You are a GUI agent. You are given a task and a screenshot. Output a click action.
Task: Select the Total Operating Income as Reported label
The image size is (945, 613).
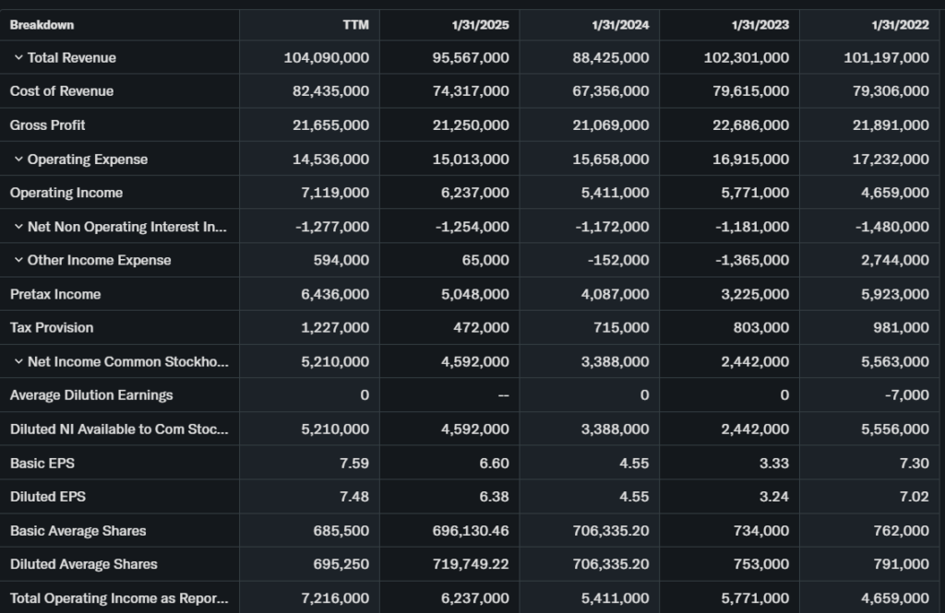[x=118, y=598]
